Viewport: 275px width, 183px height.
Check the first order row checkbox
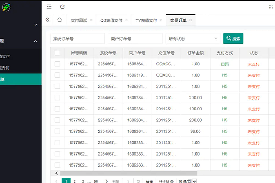(x=57, y=64)
